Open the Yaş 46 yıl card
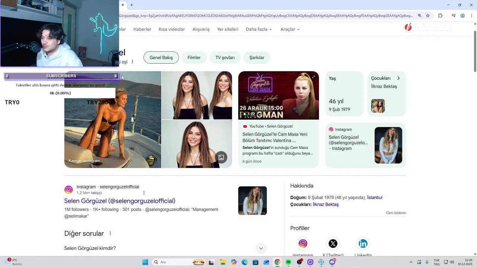The image size is (477, 268). (344, 94)
